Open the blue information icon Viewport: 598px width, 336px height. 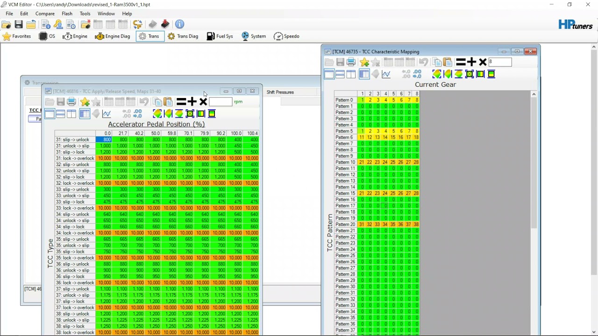[x=180, y=24]
